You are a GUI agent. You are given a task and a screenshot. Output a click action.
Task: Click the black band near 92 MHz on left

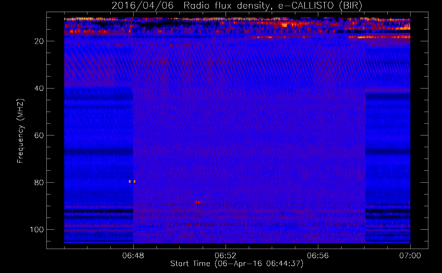[x=98, y=211]
